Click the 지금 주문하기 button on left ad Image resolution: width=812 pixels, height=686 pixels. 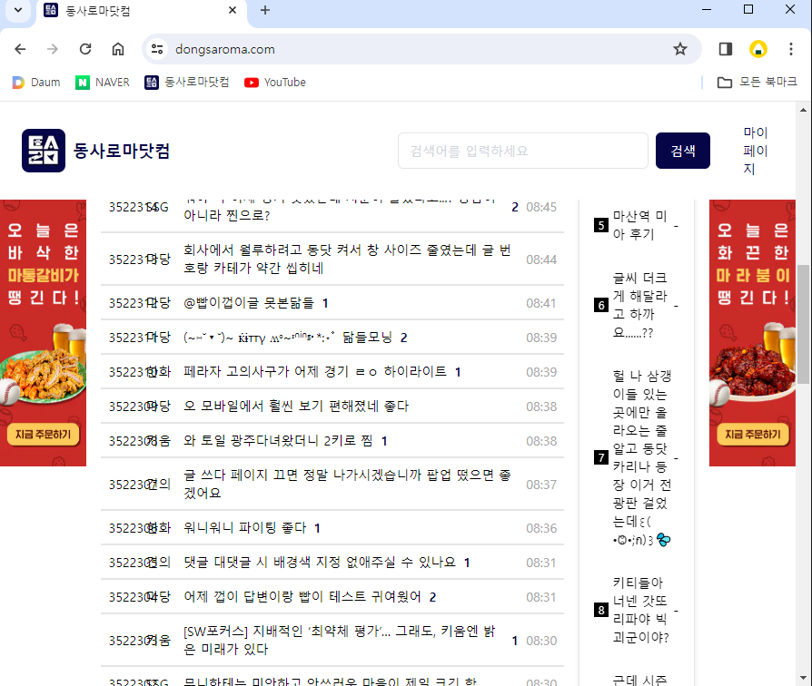pyautogui.click(x=43, y=435)
